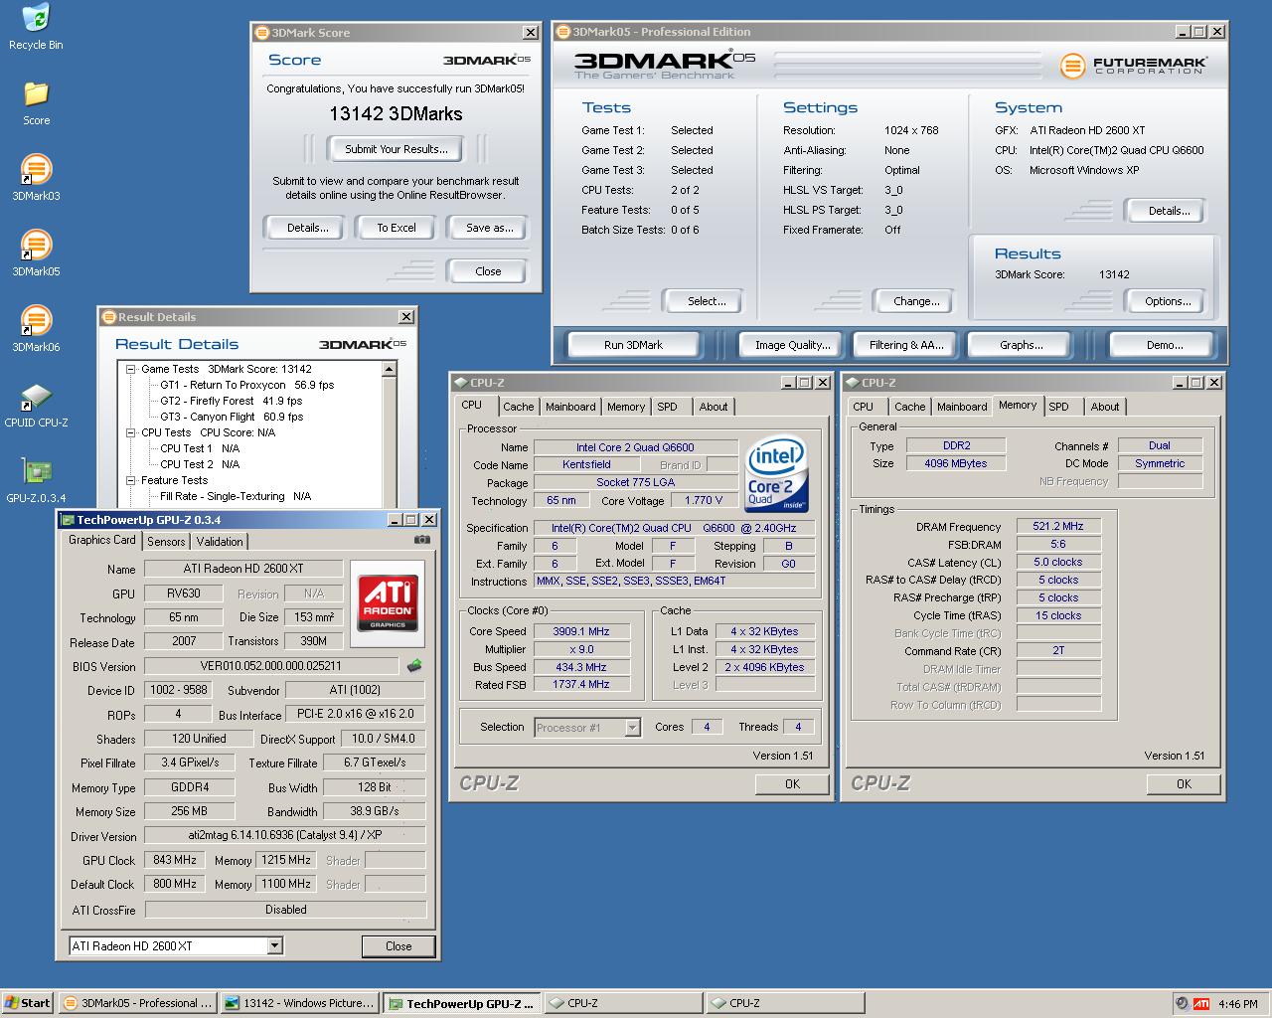Click the scroll up arrow in Result Details

pyautogui.click(x=390, y=370)
